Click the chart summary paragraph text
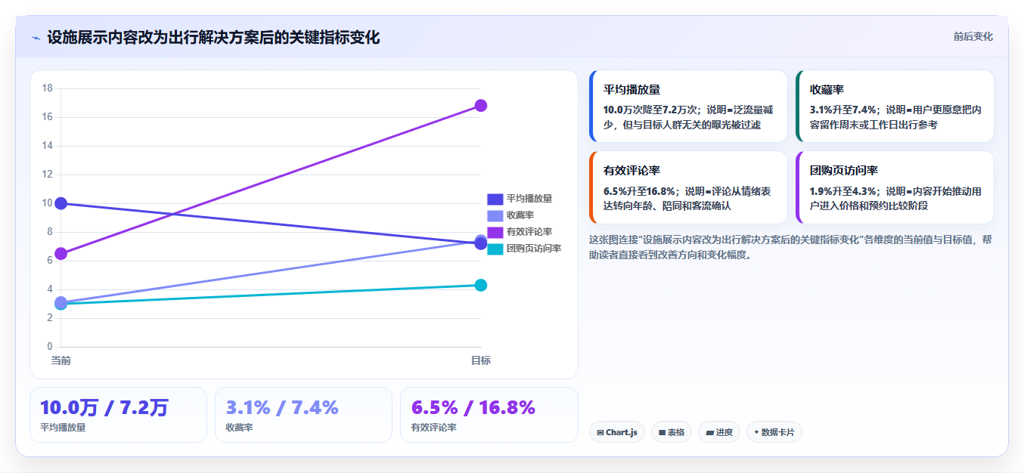This screenshot has height=473, width=1024. tap(790, 247)
